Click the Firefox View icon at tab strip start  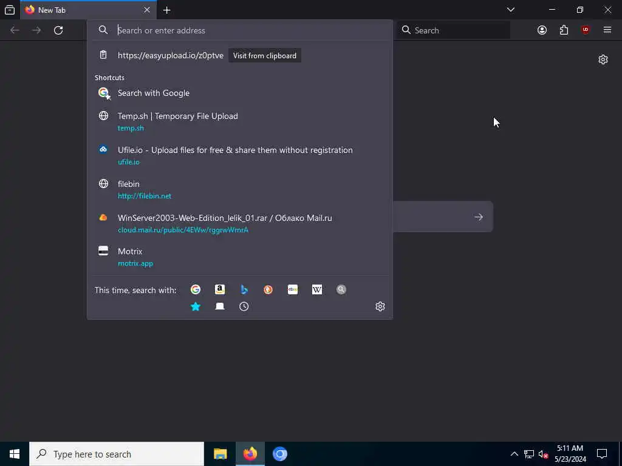(10, 10)
